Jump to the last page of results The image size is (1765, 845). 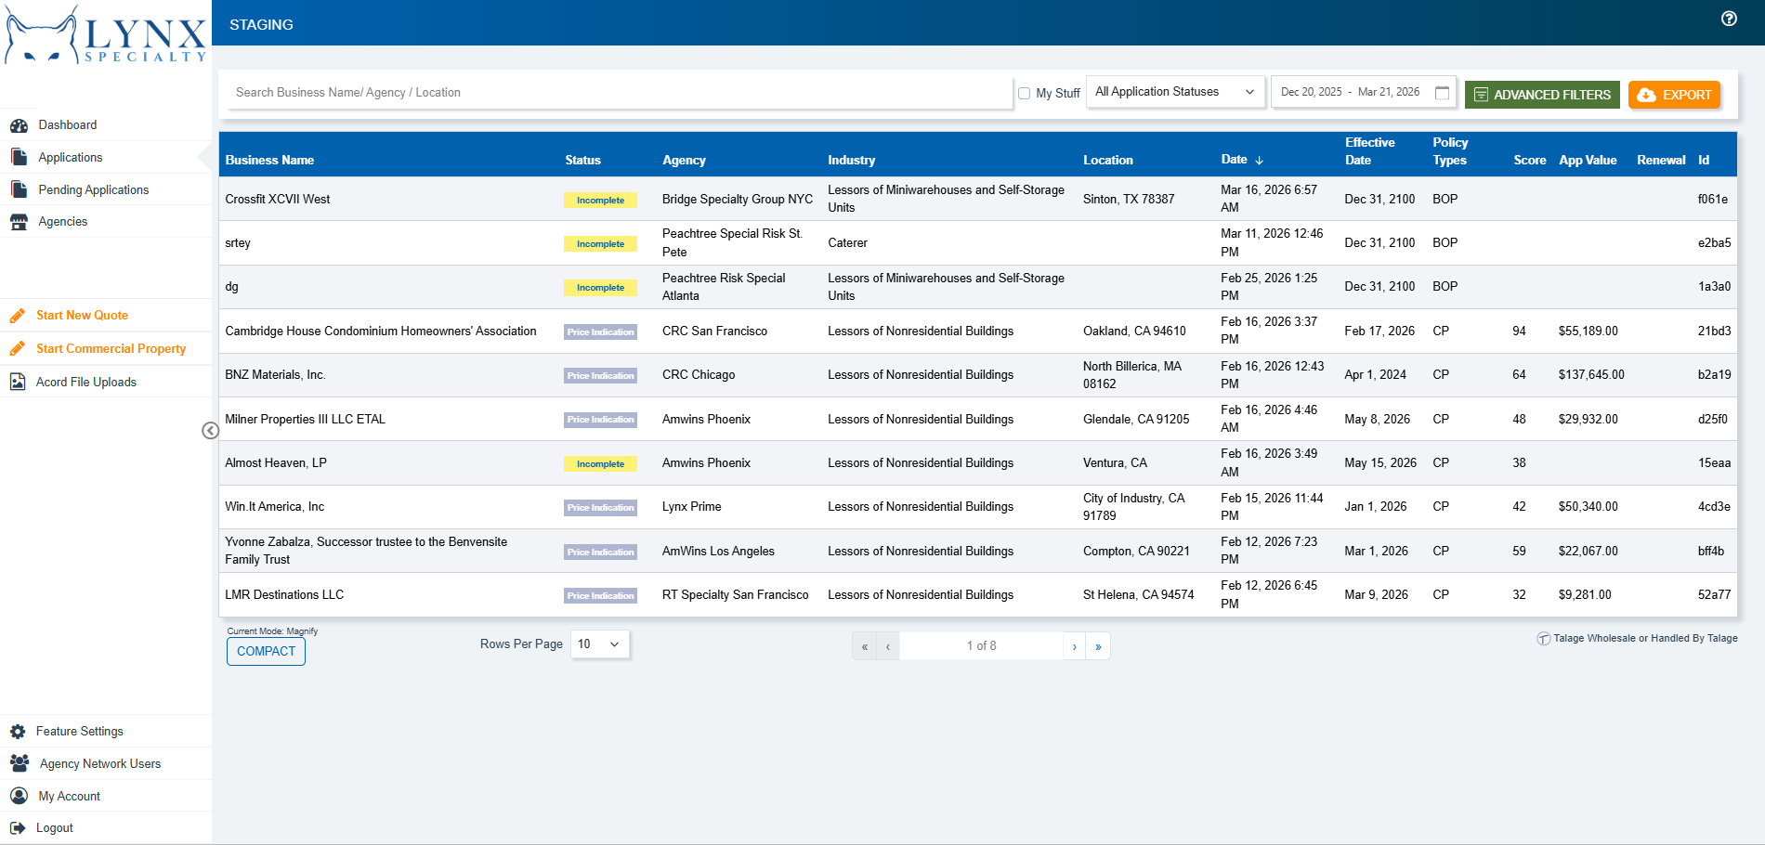click(x=1098, y=646)
